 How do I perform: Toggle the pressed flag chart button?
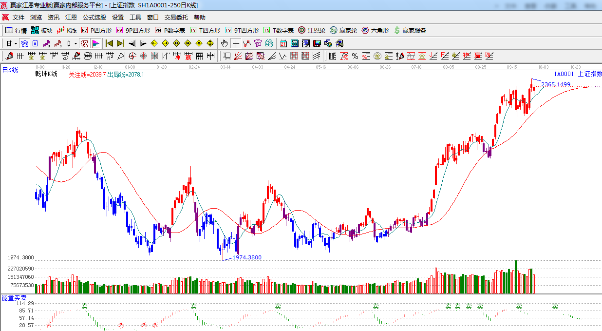[96, 43]
